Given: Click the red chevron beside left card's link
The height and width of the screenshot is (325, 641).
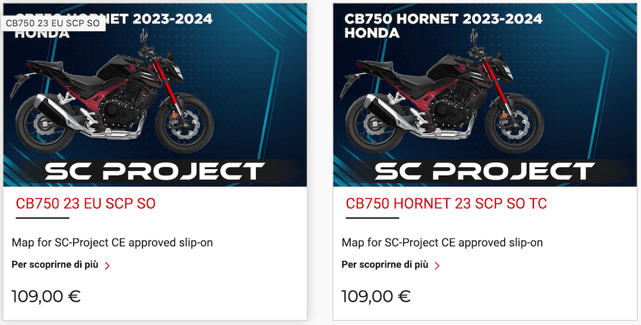Looking at the screenshot, I should point(107,266).
